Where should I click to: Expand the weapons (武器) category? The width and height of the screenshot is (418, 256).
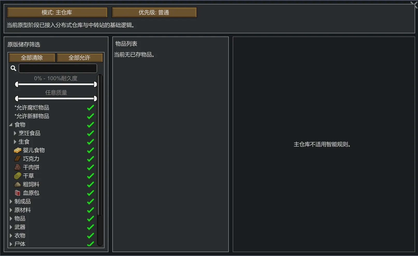(11, 227)
